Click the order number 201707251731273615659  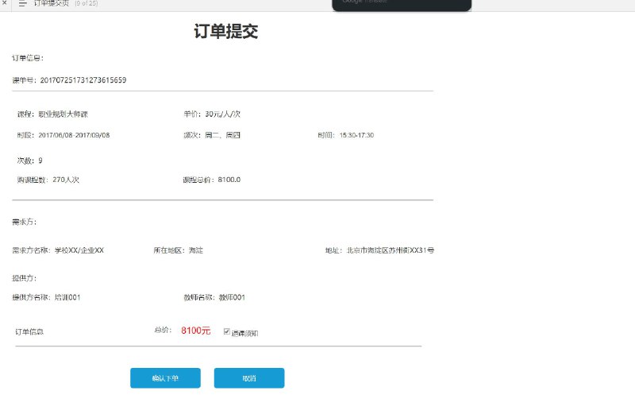pyautogui.click(x=83, y=80)
